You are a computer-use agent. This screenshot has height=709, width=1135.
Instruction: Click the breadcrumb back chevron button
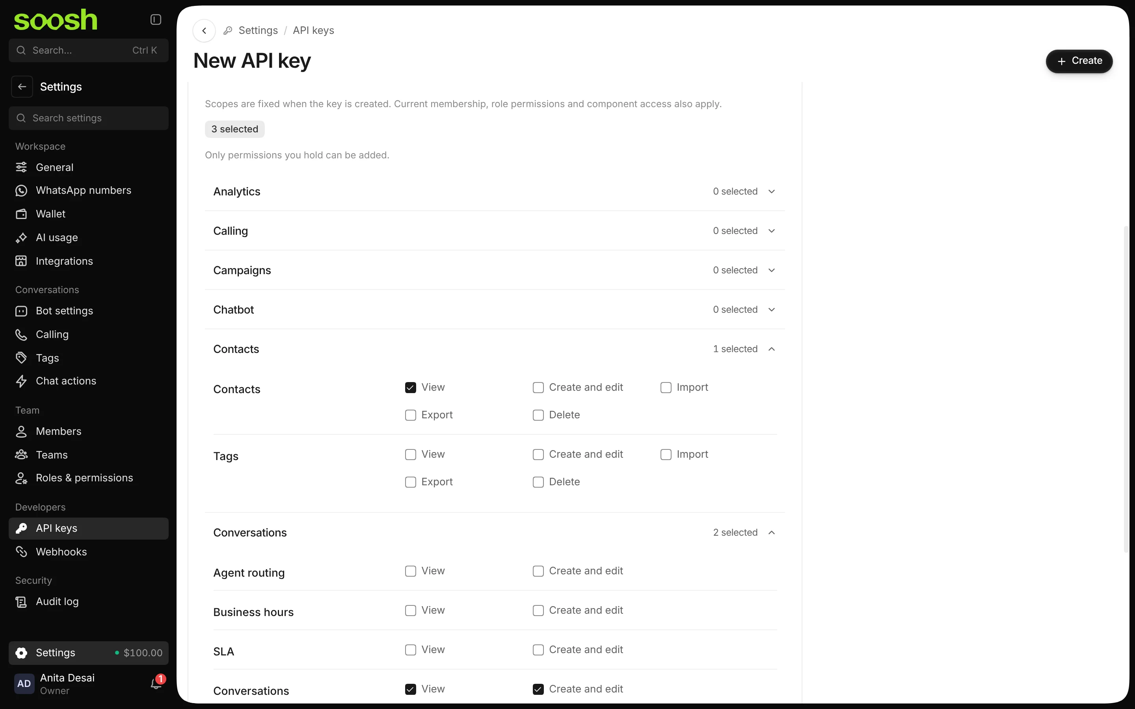204,30
